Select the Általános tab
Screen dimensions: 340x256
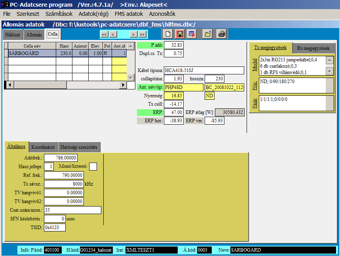pos(16,146)
